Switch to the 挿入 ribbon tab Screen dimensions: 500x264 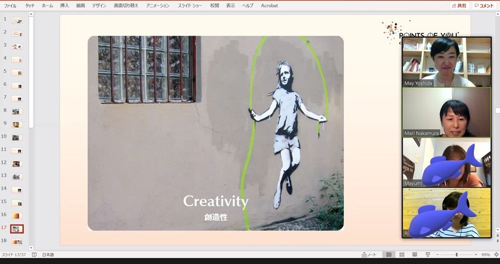click(x=64, y=6)
